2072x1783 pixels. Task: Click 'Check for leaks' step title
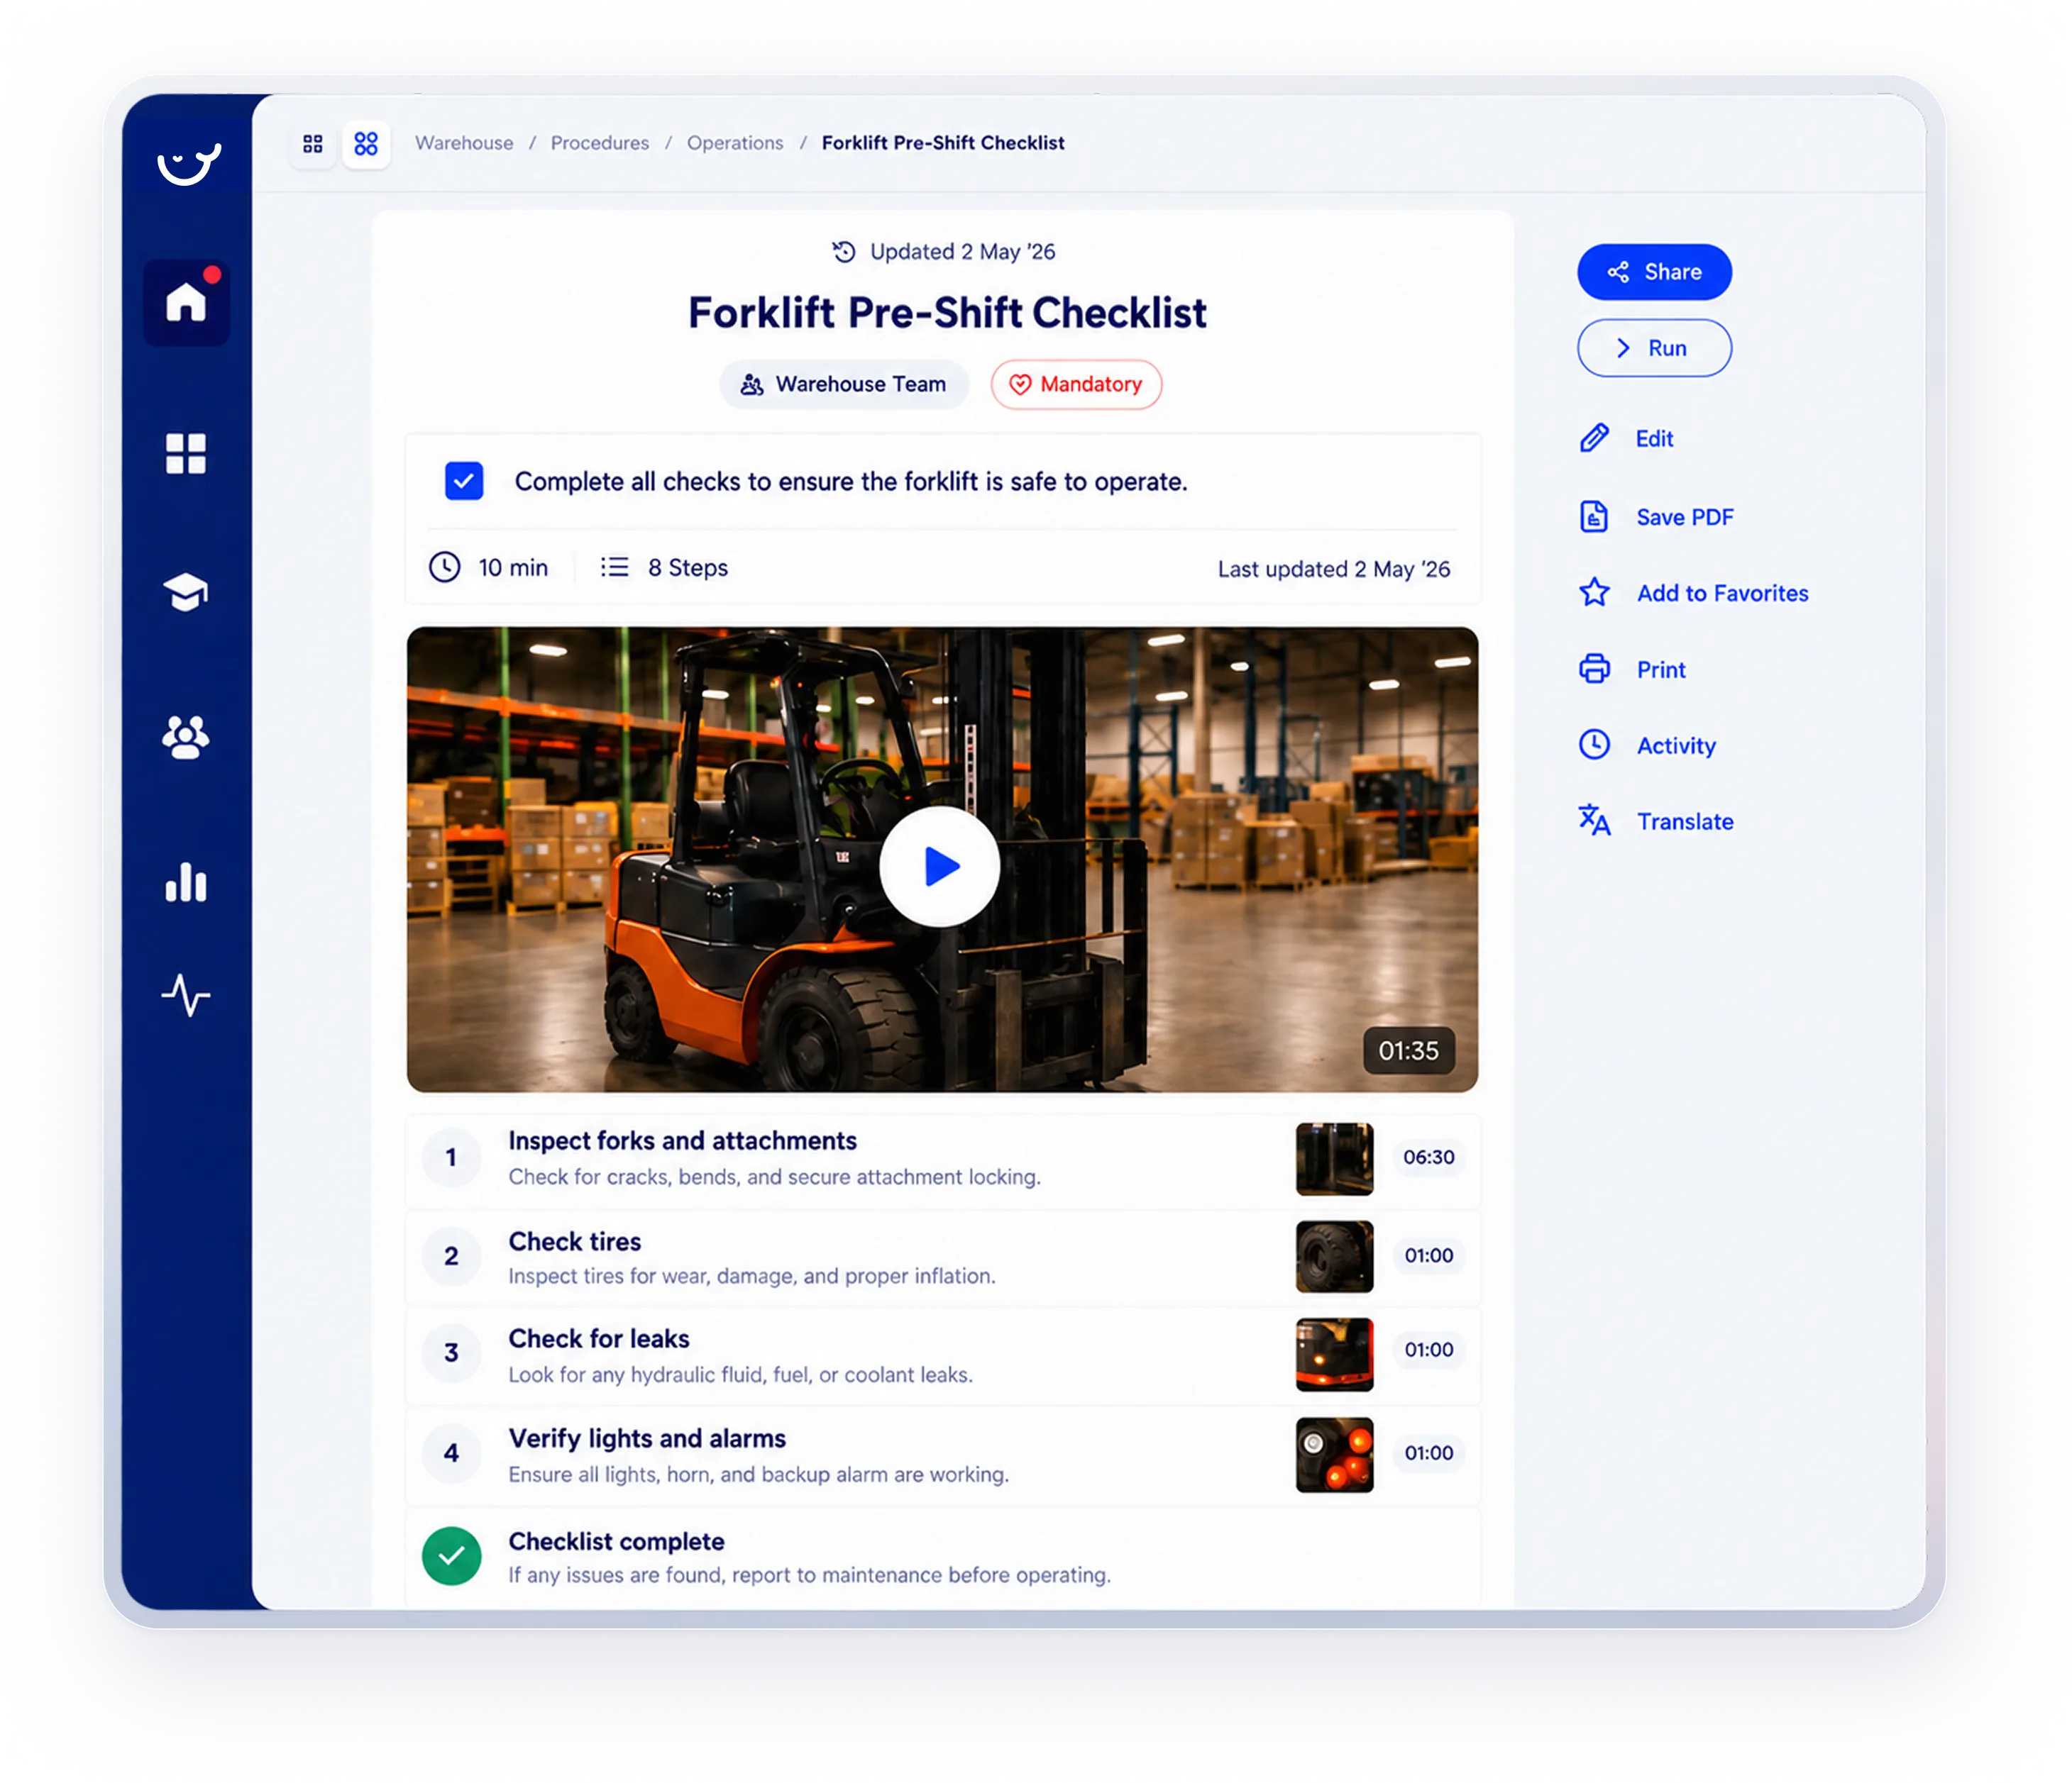599,1339
